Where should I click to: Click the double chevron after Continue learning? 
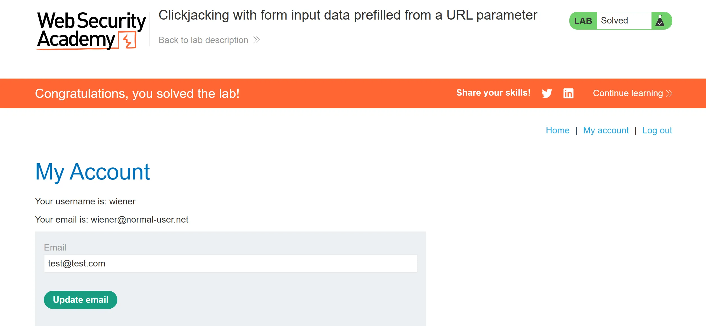pyautogui.click(x=669, y=93)
